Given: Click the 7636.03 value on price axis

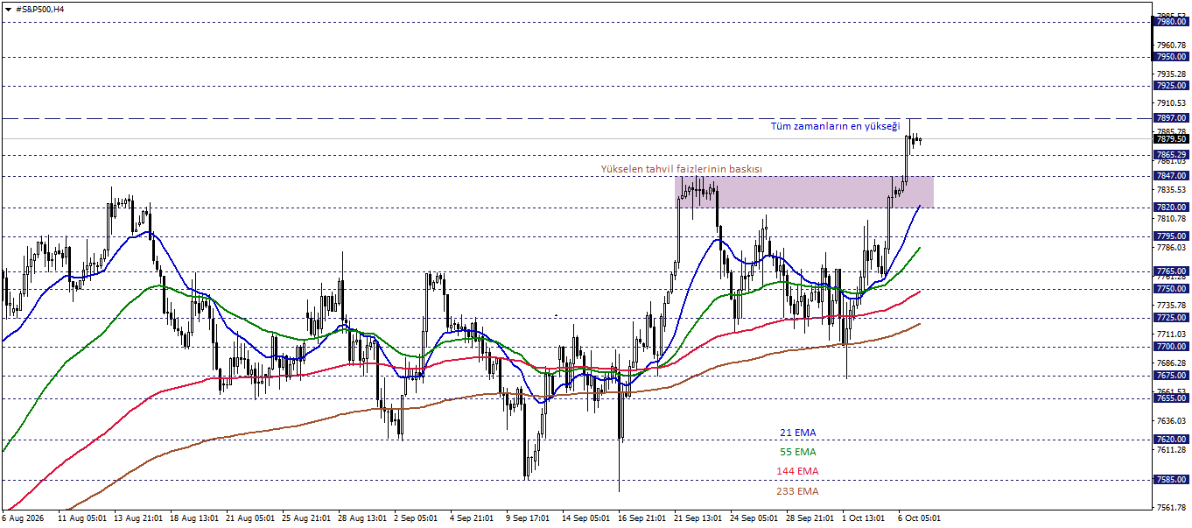Looking at the screenshot, I should click(1171, 421).
